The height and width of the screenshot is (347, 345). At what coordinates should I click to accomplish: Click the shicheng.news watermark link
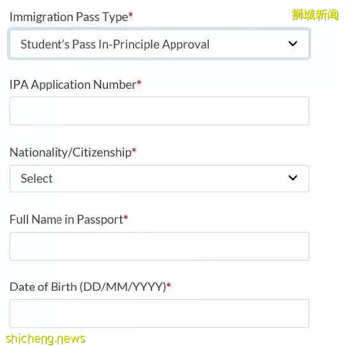click(x=45, y=339)
